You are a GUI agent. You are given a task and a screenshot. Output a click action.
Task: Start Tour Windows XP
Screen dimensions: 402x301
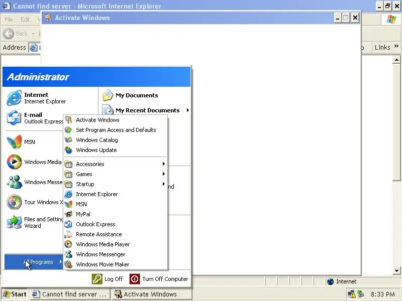point(34,202)
